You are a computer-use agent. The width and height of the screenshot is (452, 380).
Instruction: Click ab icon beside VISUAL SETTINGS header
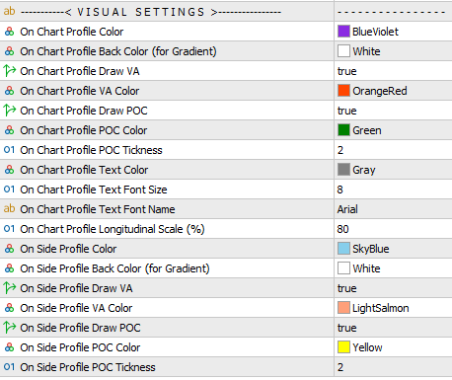point(9,11)
